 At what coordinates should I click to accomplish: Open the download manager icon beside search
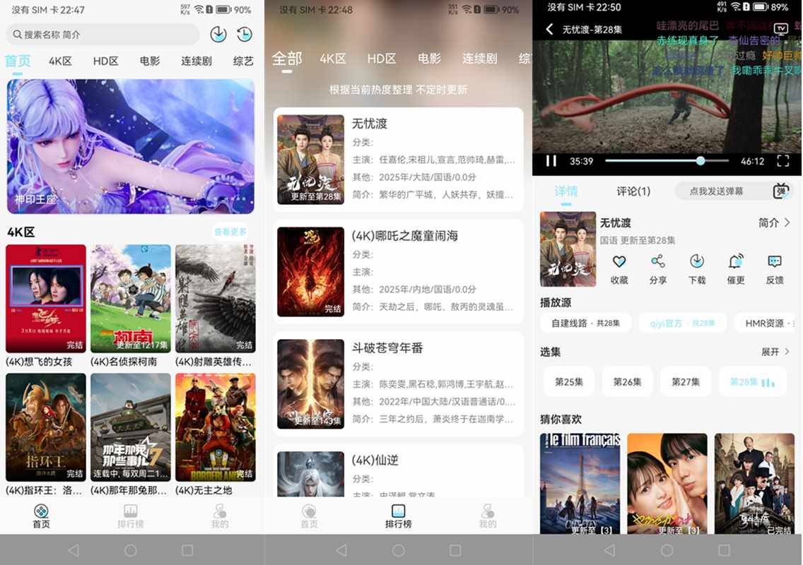pyautogui.click(x=218, y=34)
